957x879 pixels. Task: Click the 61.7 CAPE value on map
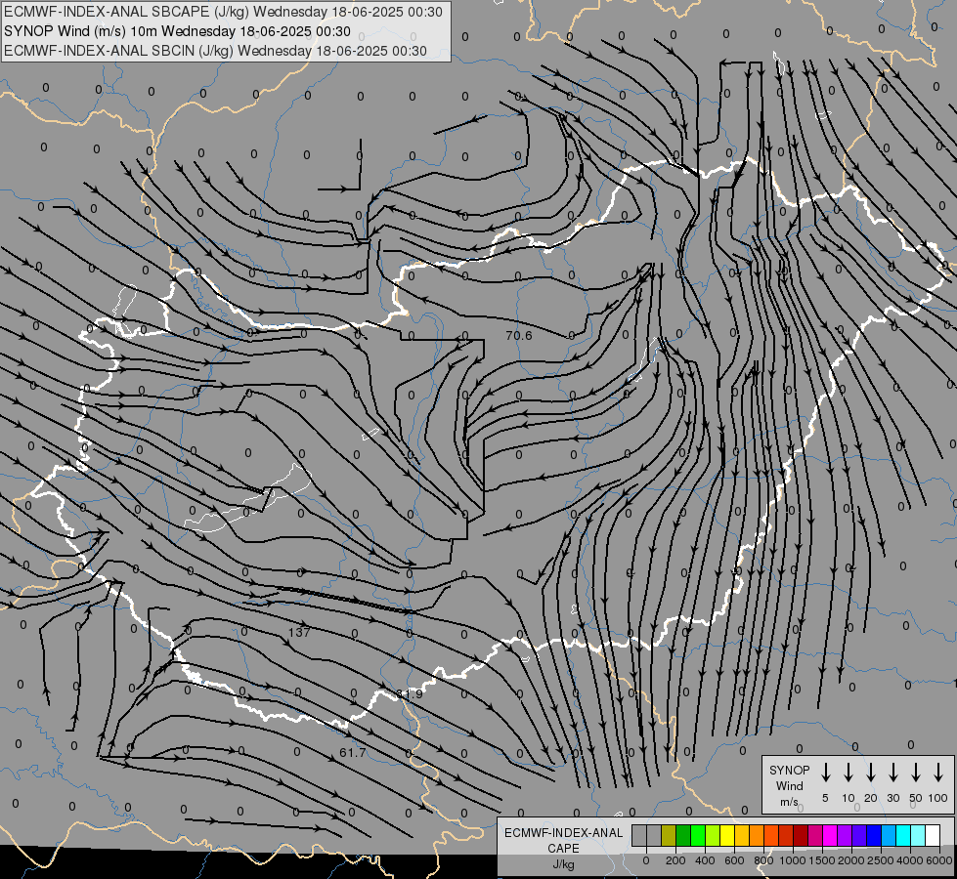coord(353,753)
